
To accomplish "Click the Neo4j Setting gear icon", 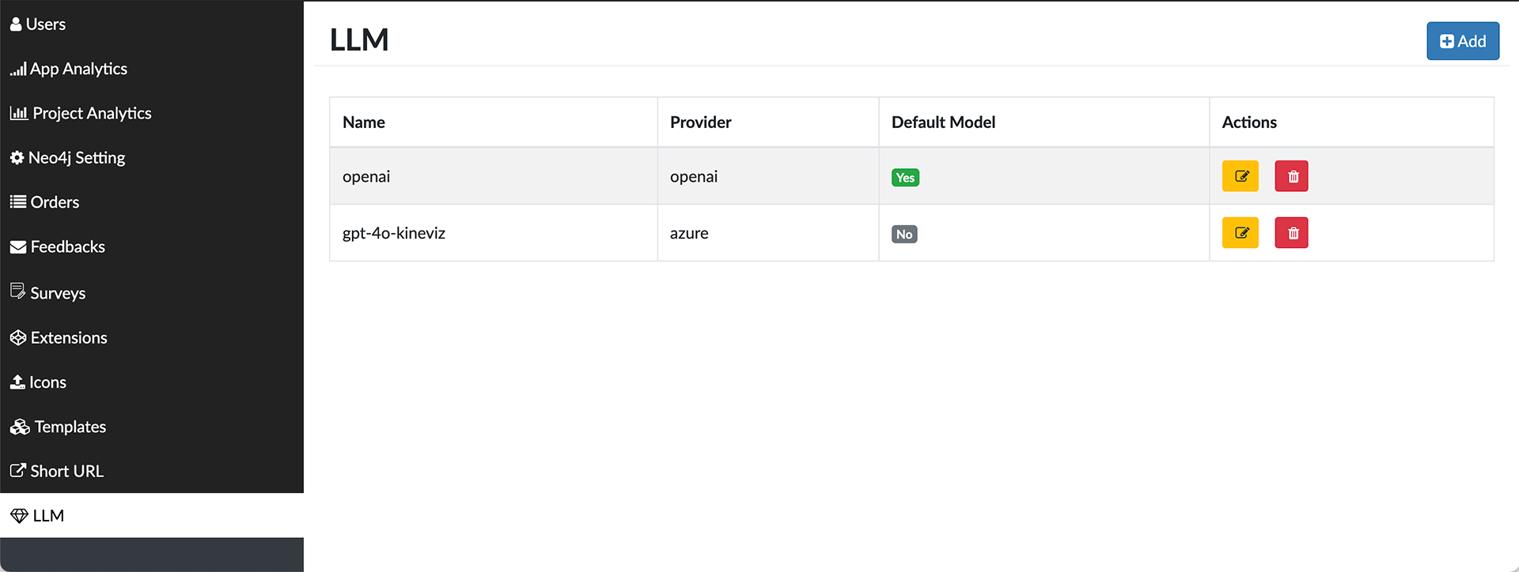I will [x=17, y=158].
